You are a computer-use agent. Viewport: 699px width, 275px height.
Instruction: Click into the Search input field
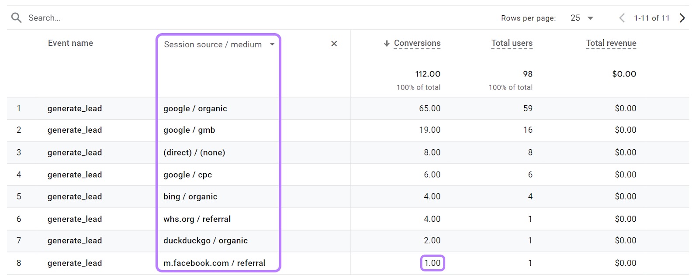click(x=131, y=18)
